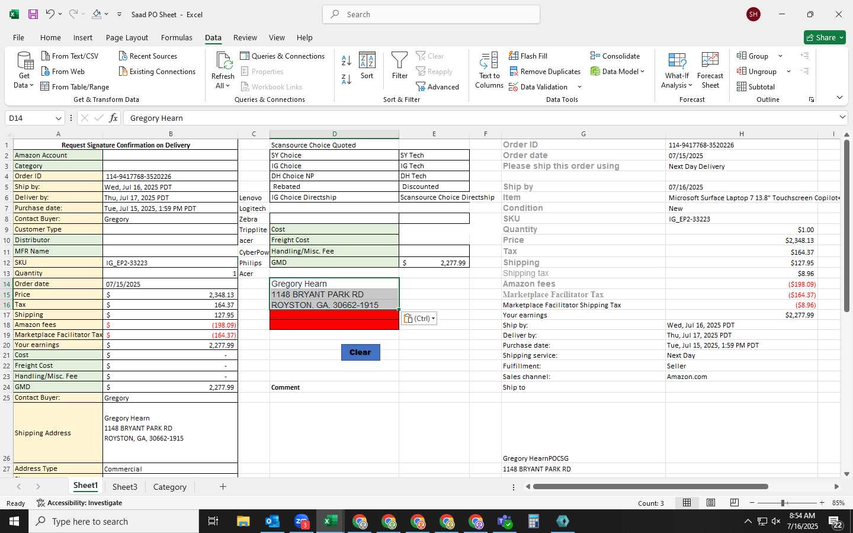
Task: Click the 85% zoom level
Action: click(x=838, y=503)
